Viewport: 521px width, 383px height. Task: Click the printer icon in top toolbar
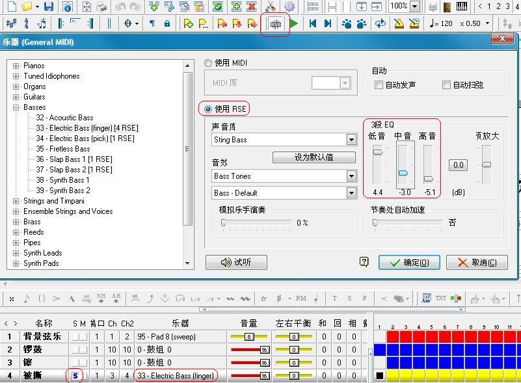click(101, 7)
